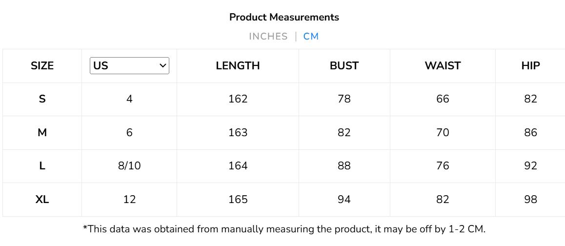
Task: Select CM unit option
Action: coord(311,37)
